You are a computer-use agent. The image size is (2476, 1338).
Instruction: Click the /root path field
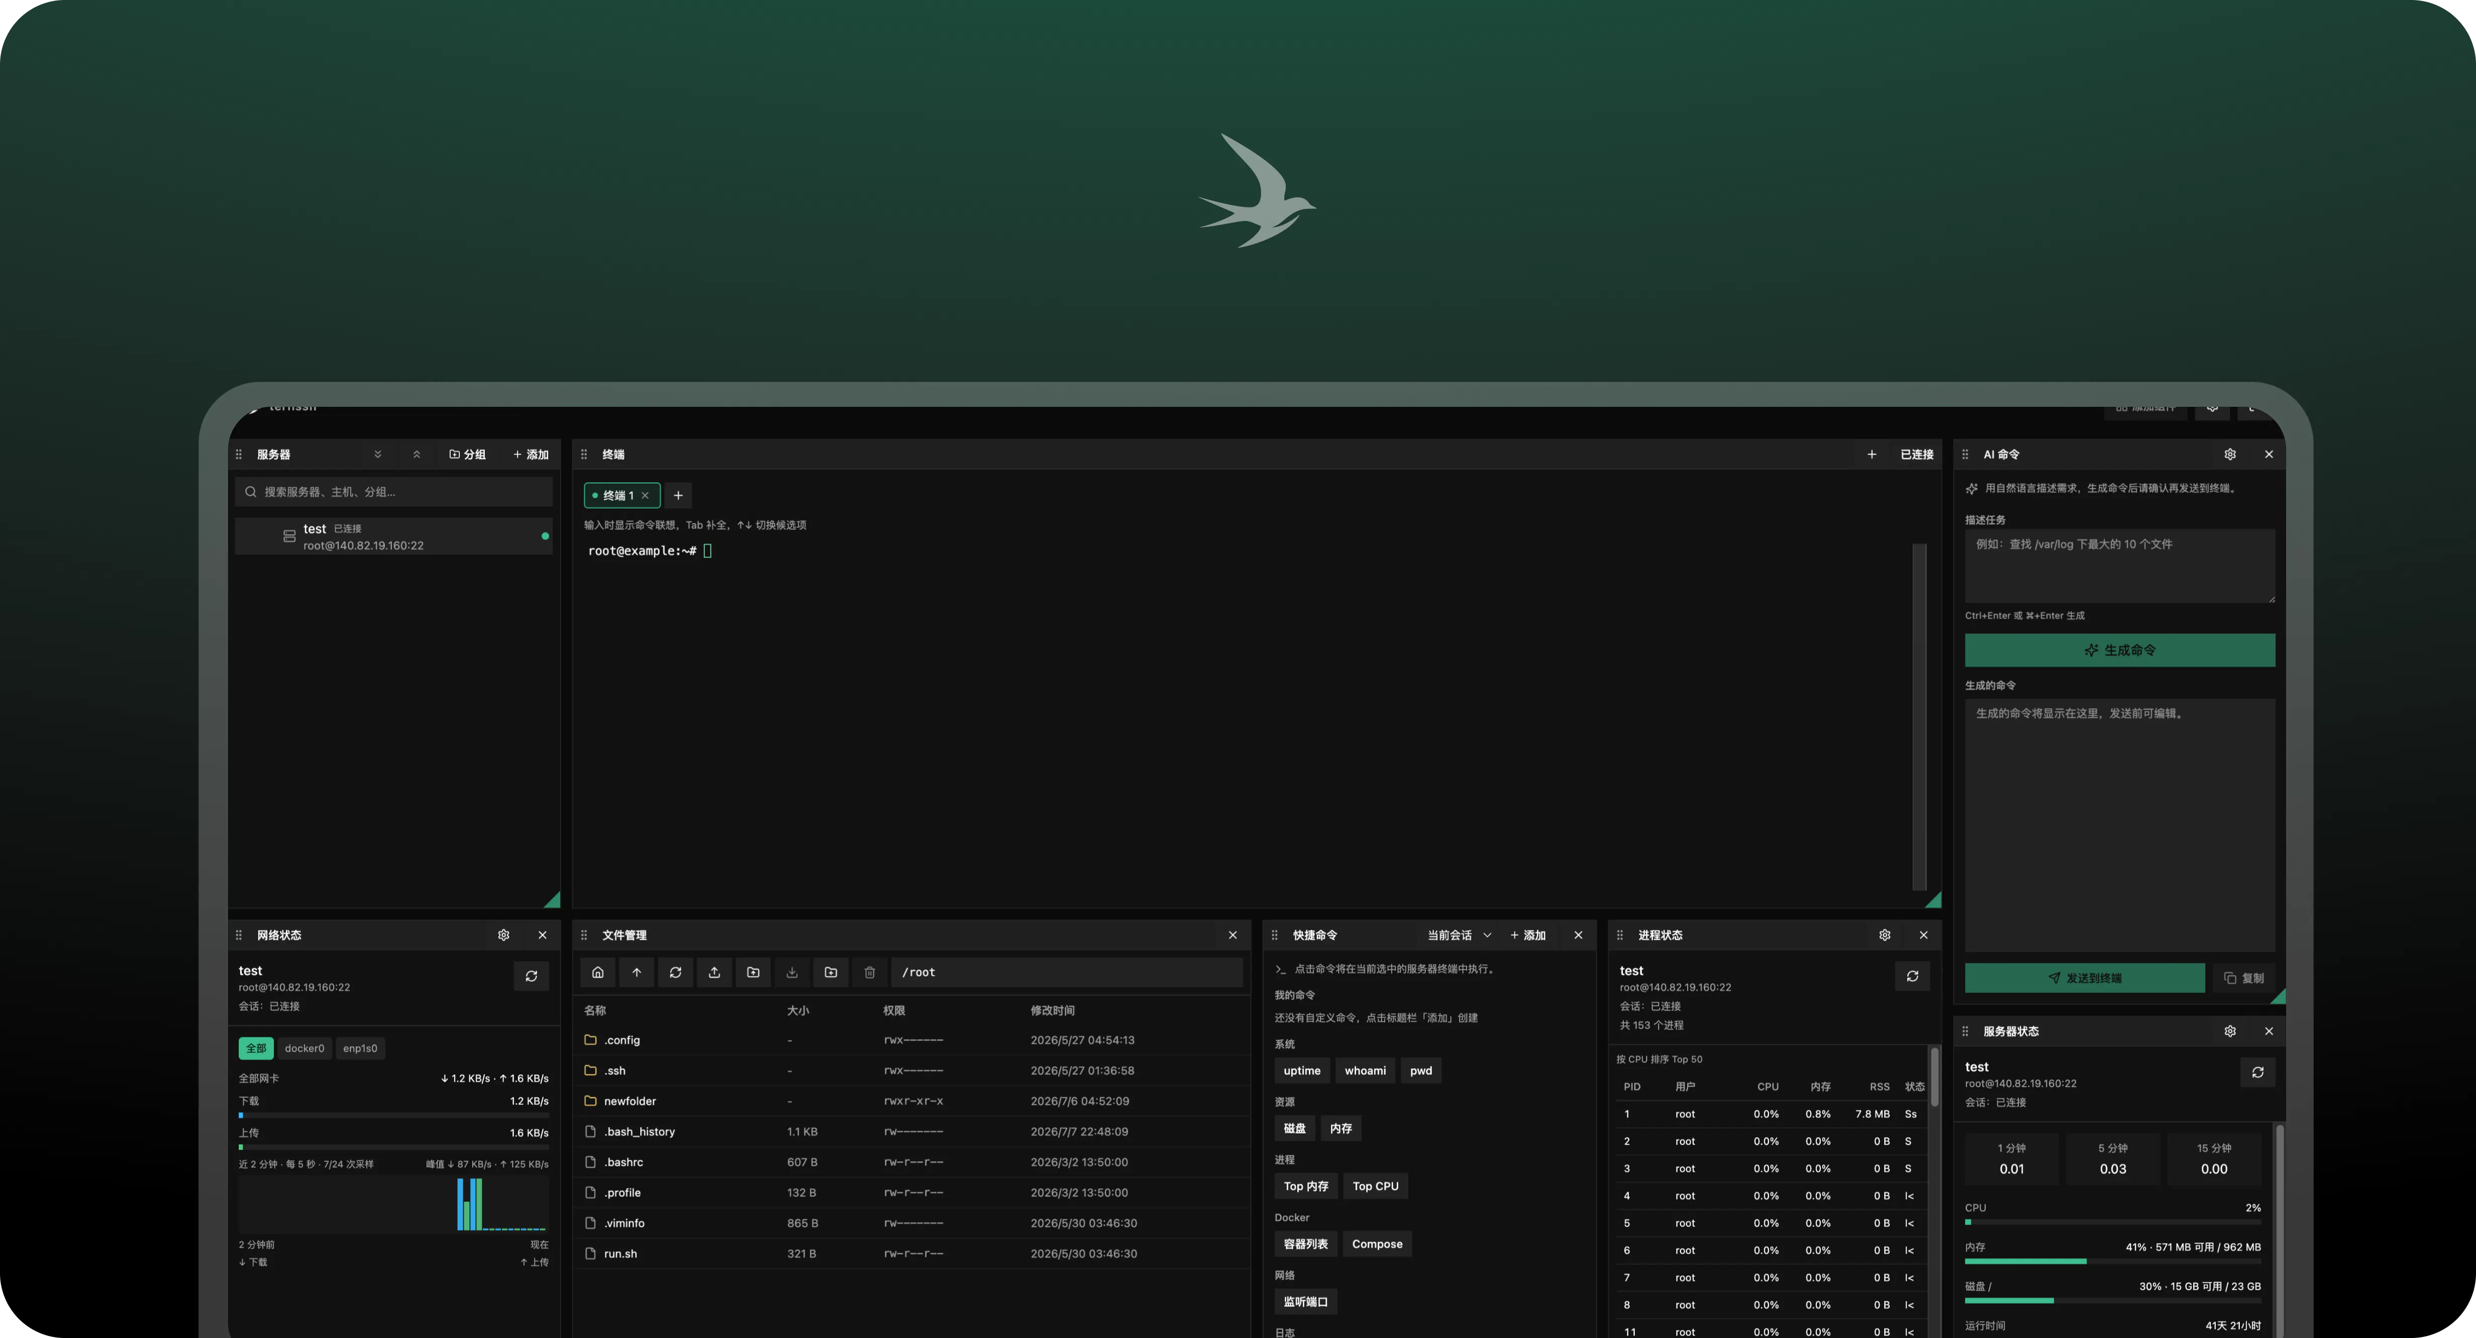(x=1066, y=972)
